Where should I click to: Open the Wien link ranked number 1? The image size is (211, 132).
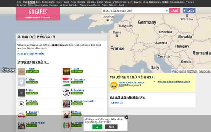tap(32, 69)
